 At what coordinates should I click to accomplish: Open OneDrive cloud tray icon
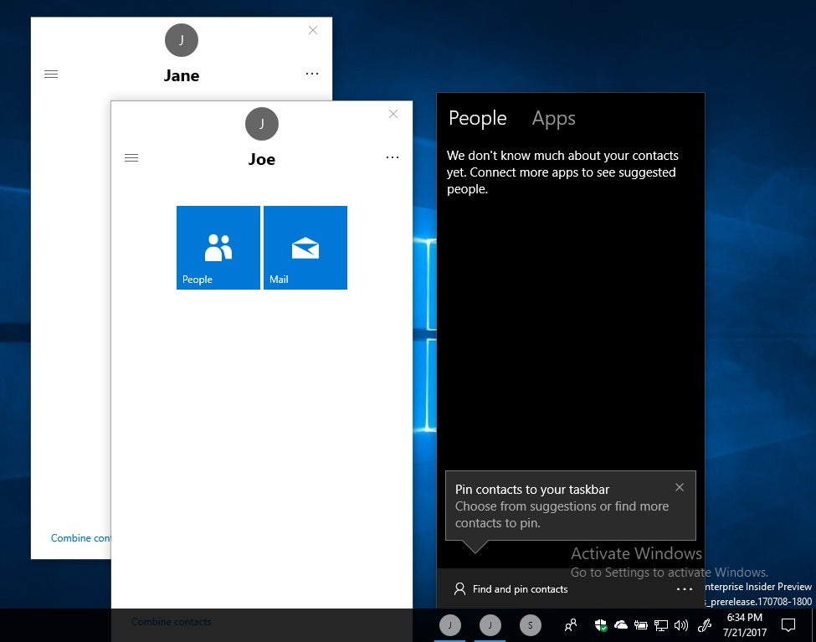620,624
